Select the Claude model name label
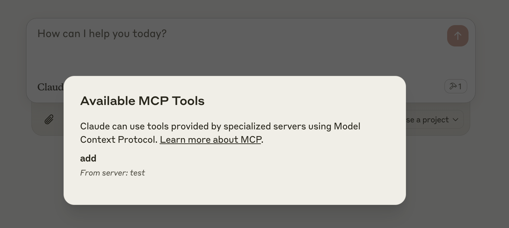 [50, 87]
